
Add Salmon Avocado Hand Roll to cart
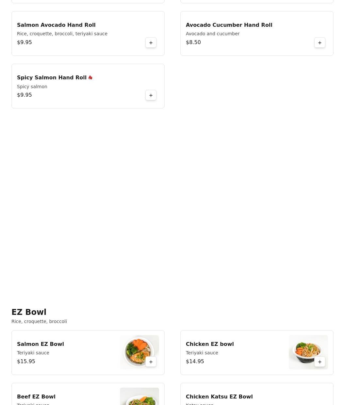click(x=151, y=42)
